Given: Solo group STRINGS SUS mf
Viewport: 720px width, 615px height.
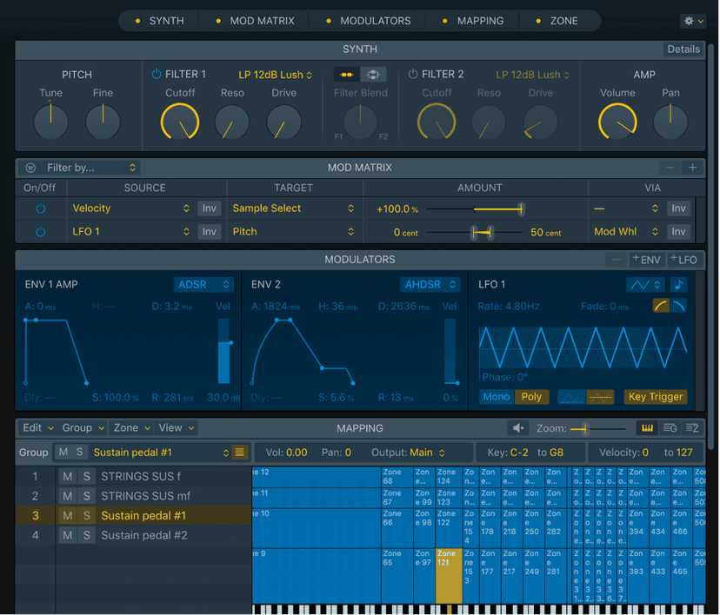Looking at the screenshot, I should pos(86,496).
